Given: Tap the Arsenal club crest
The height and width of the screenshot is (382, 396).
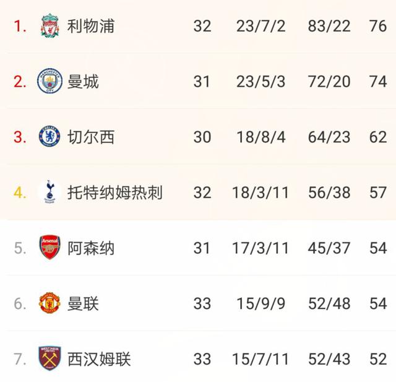Looking at the screenshot, I should [49, 248].
